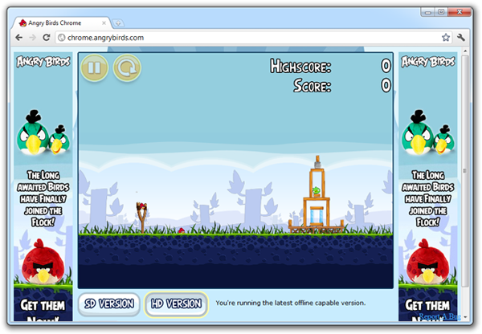This screenshot has width=482, height=334.
Task: Open a new tab with the plus button
Action: (118, 23)
